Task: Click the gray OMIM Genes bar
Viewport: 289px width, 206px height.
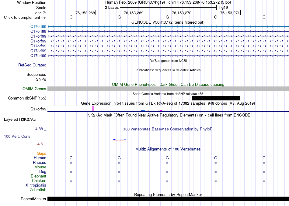Action: click(168, 89)
